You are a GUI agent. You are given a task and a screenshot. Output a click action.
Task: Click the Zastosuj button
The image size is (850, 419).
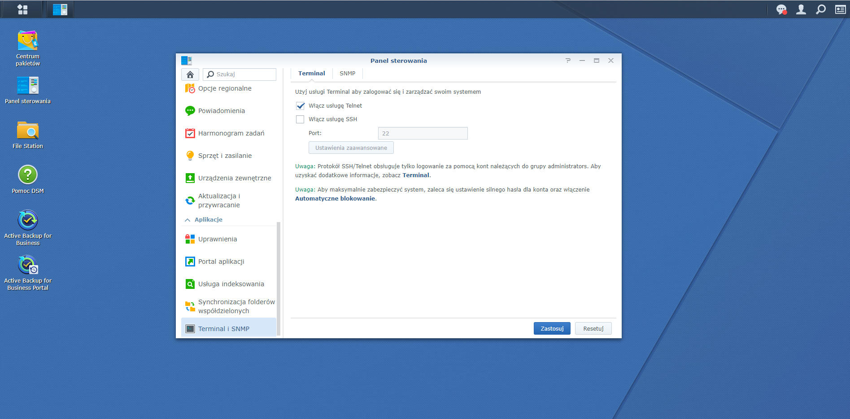tap(552, 328)
